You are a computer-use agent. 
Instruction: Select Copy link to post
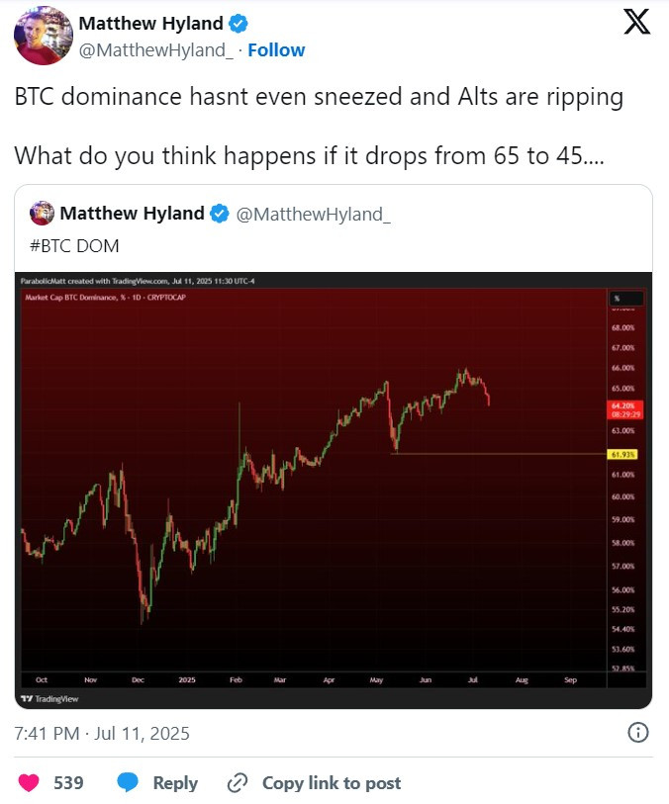(332, 782)
